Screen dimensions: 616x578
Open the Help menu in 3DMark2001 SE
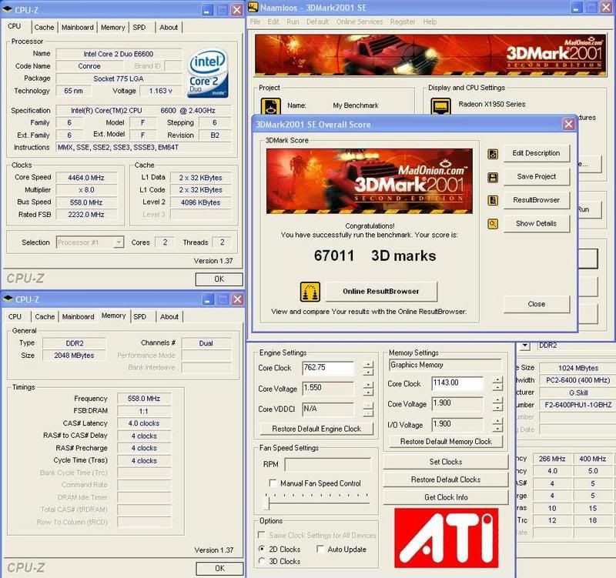(430, 22)
